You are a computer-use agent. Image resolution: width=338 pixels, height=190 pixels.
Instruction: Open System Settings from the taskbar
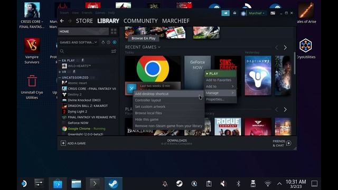coord(39,184)
